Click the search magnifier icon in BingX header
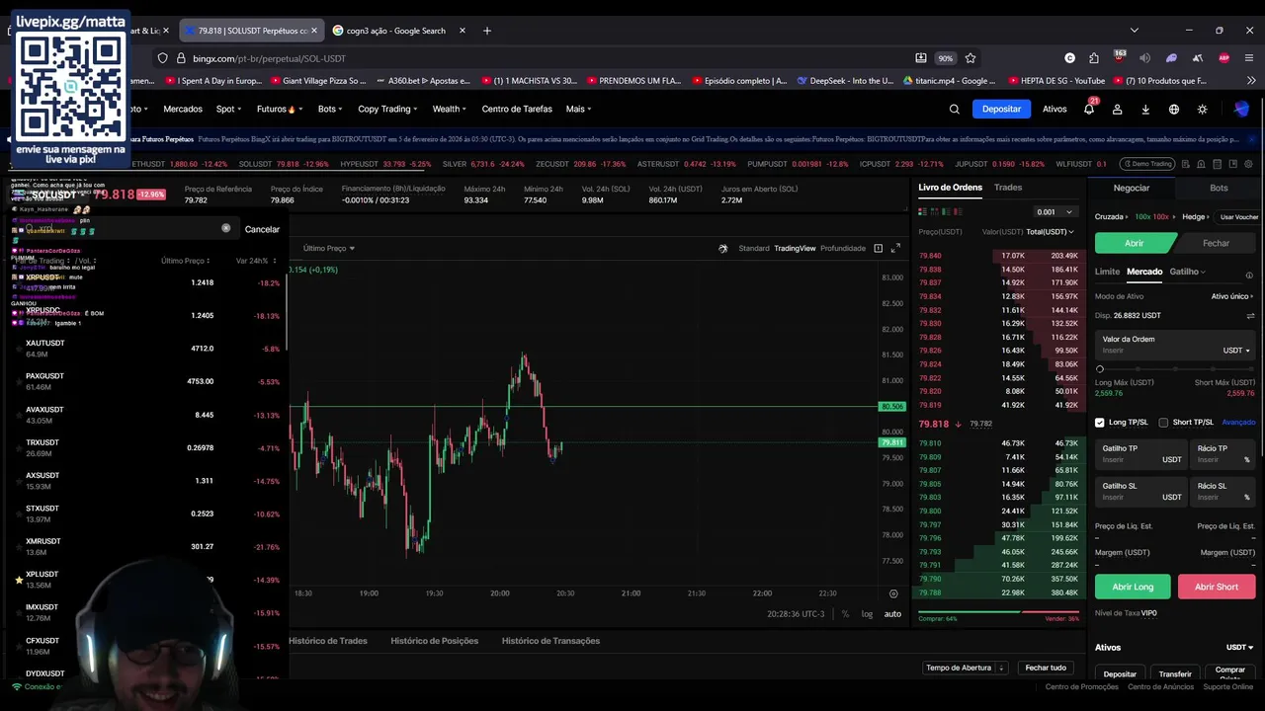The height and width of the screenshot is (711, 1265). (x=954, y=109)
